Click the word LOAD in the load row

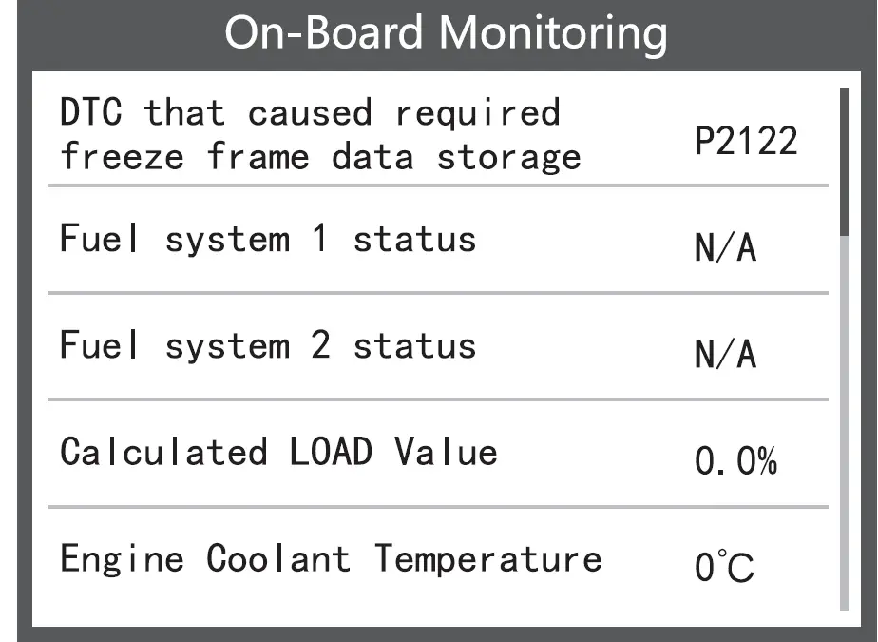point(331,452)
